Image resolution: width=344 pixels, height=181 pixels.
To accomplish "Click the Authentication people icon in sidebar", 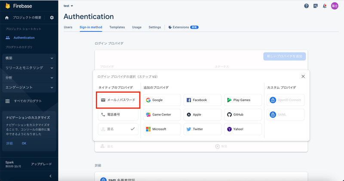I will pos(8,38).
